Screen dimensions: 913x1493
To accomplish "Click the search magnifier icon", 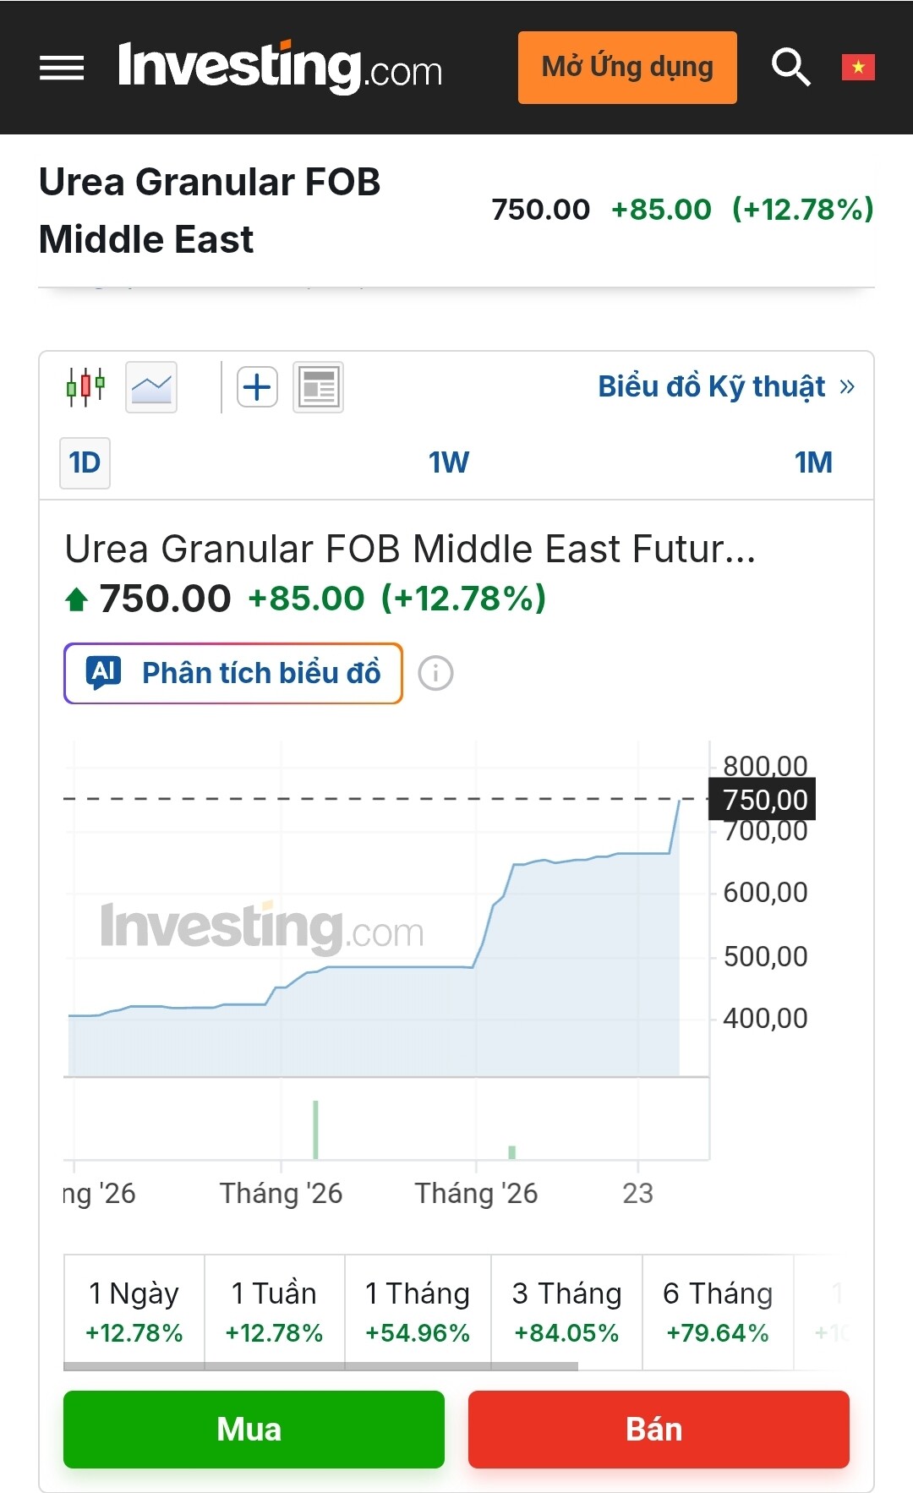I will (x=790, y=68).
